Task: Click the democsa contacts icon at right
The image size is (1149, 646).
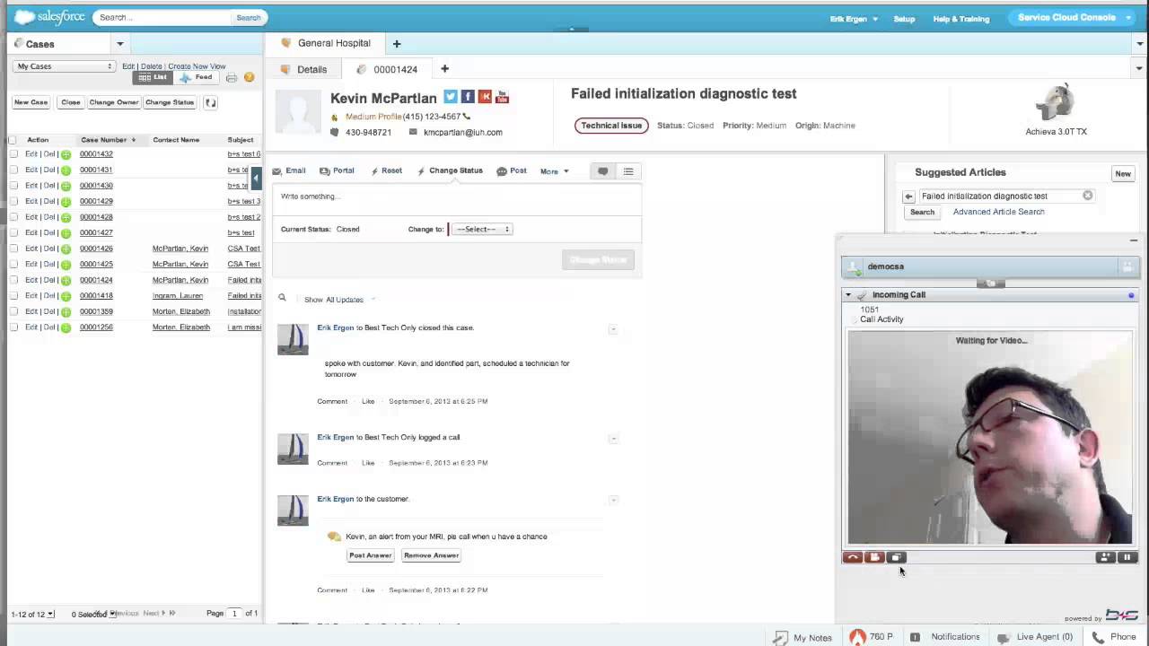Action: (x=1127, y=266)
